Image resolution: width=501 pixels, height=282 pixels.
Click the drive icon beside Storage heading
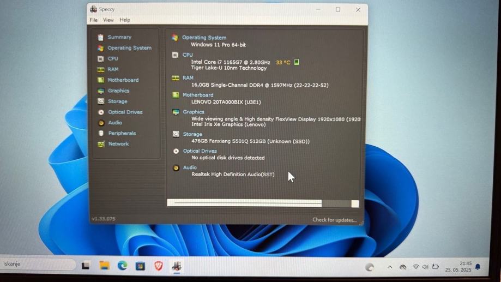pyautogui.click(x=176, y=134)
